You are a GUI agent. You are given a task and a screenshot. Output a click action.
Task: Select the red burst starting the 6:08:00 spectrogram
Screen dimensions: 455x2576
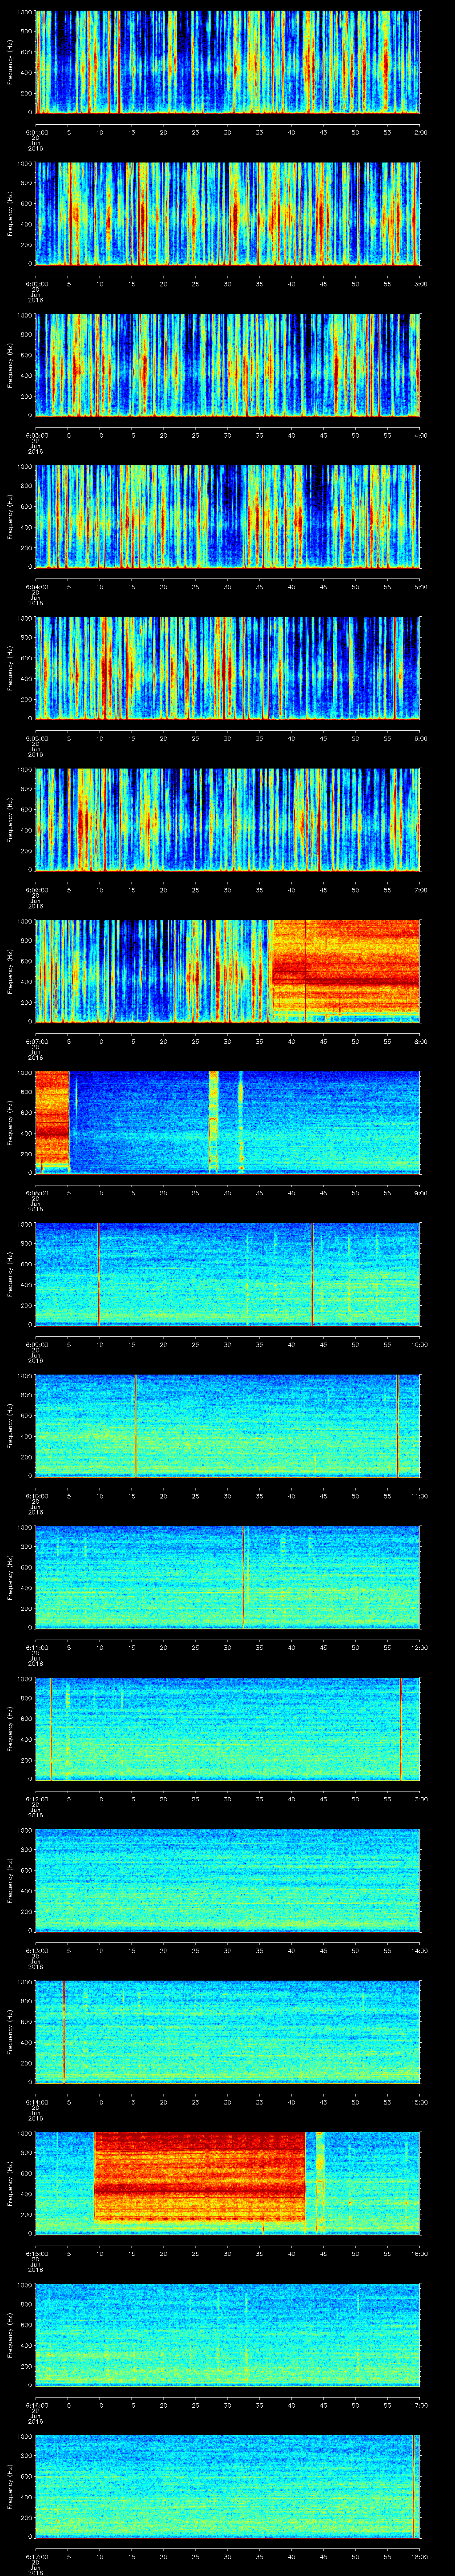click(x=52, y=1121)
